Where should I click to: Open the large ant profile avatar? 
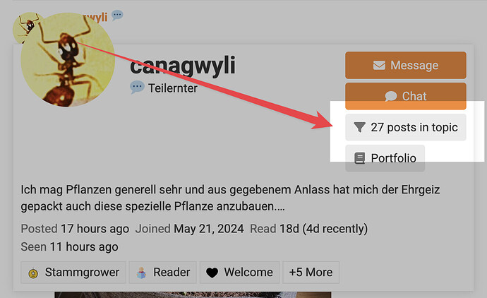point(68,59)
